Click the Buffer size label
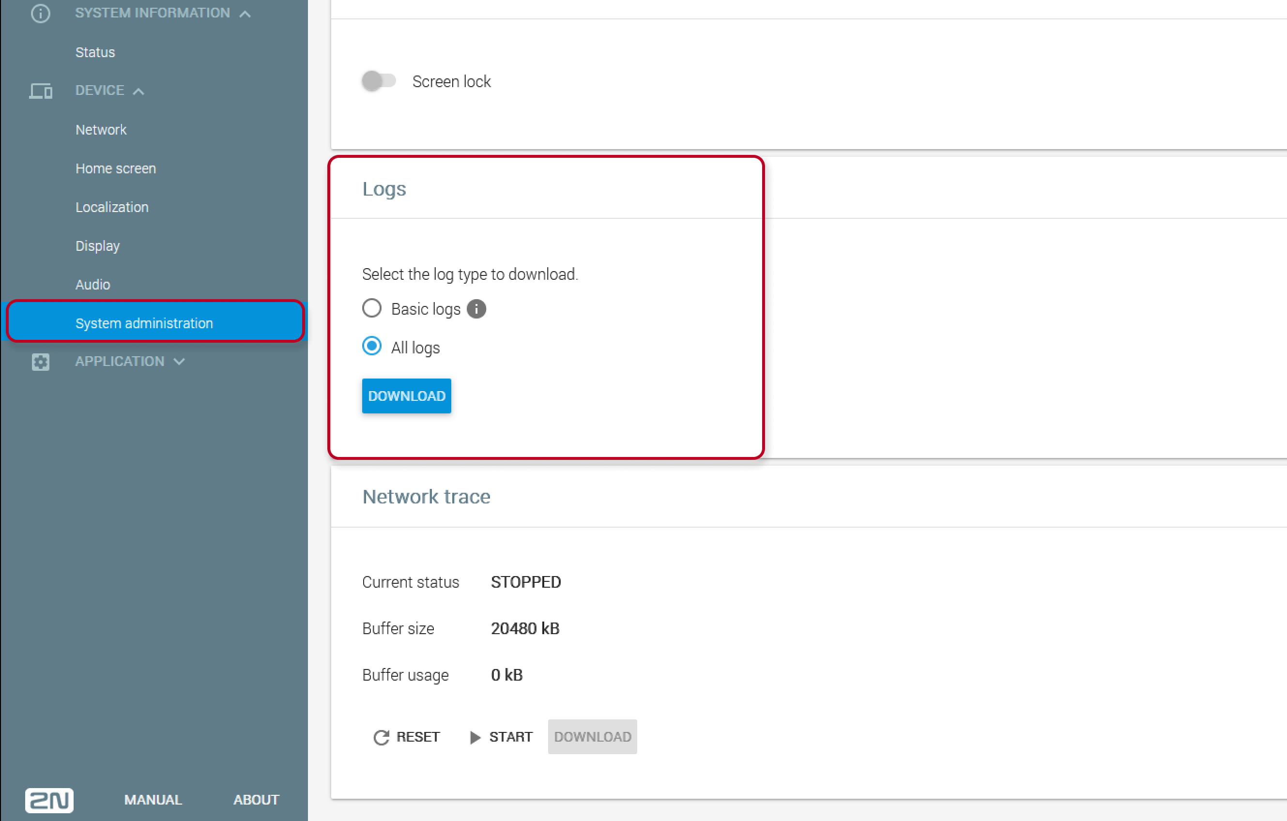 click(x=398, y=628)
